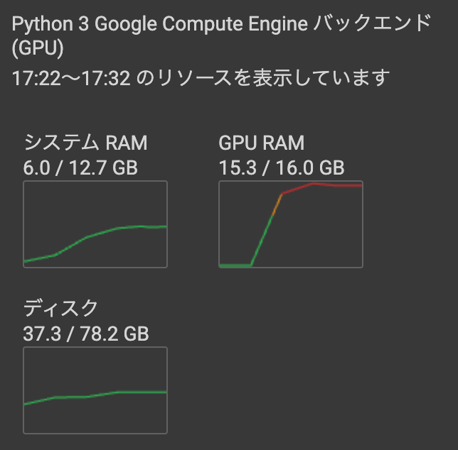Click the 17:22 start time
Image resolution: width=458 pixels, height=450 pixels.
pyautogui.click(x=34, y=77)
